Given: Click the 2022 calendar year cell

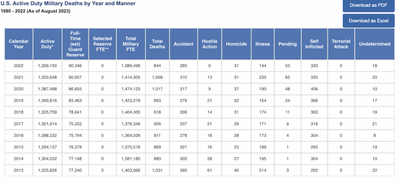Looking at the screenshot, I should (x=19, y=66).
